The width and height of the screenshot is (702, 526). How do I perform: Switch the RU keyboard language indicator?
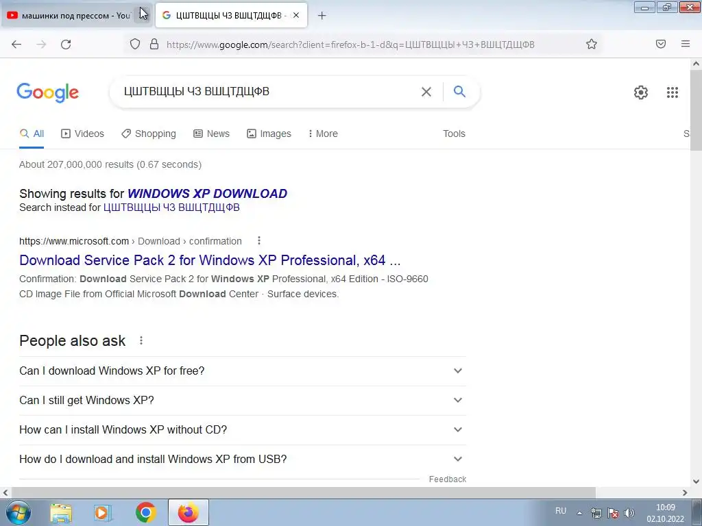coord(561,511)
